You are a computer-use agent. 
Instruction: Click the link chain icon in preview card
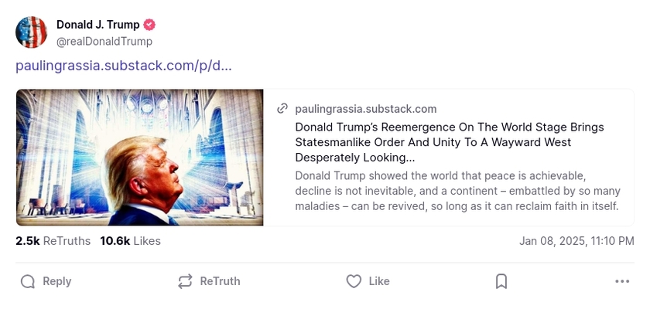pyautogui.click(x=283, y=109)
